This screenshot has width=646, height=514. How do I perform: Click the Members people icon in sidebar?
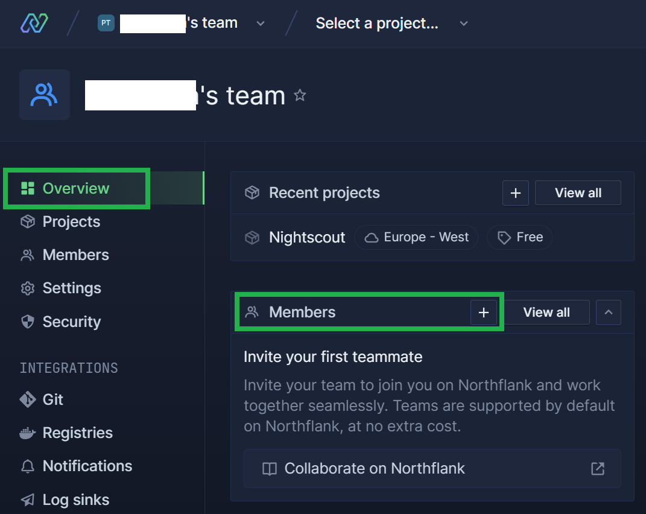click(28, 255)
